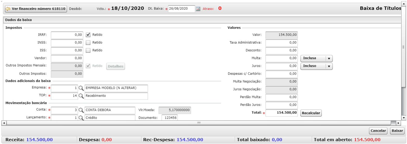Screen dimensions: 407x144
Task: Click the Conta search magnifier icon
Action: (81, 110)
